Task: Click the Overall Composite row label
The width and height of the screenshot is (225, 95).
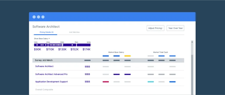Action: (x=44, y=90)
